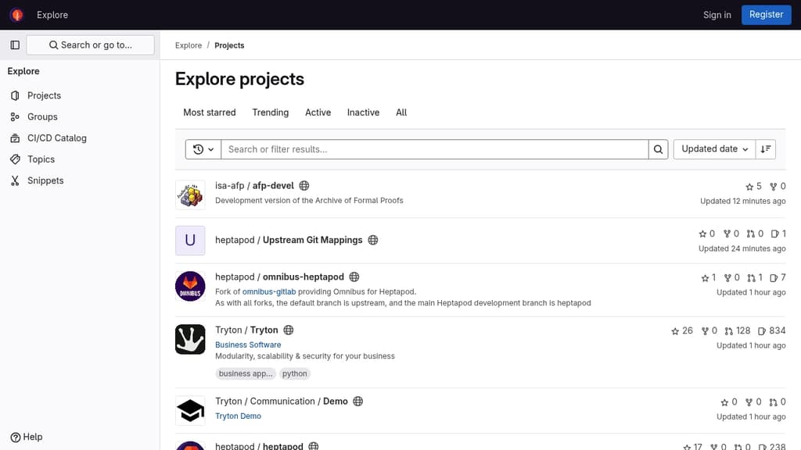
Task: Click Tryton issues count 834
Action: pyautogui.click(x=771, y=330)
